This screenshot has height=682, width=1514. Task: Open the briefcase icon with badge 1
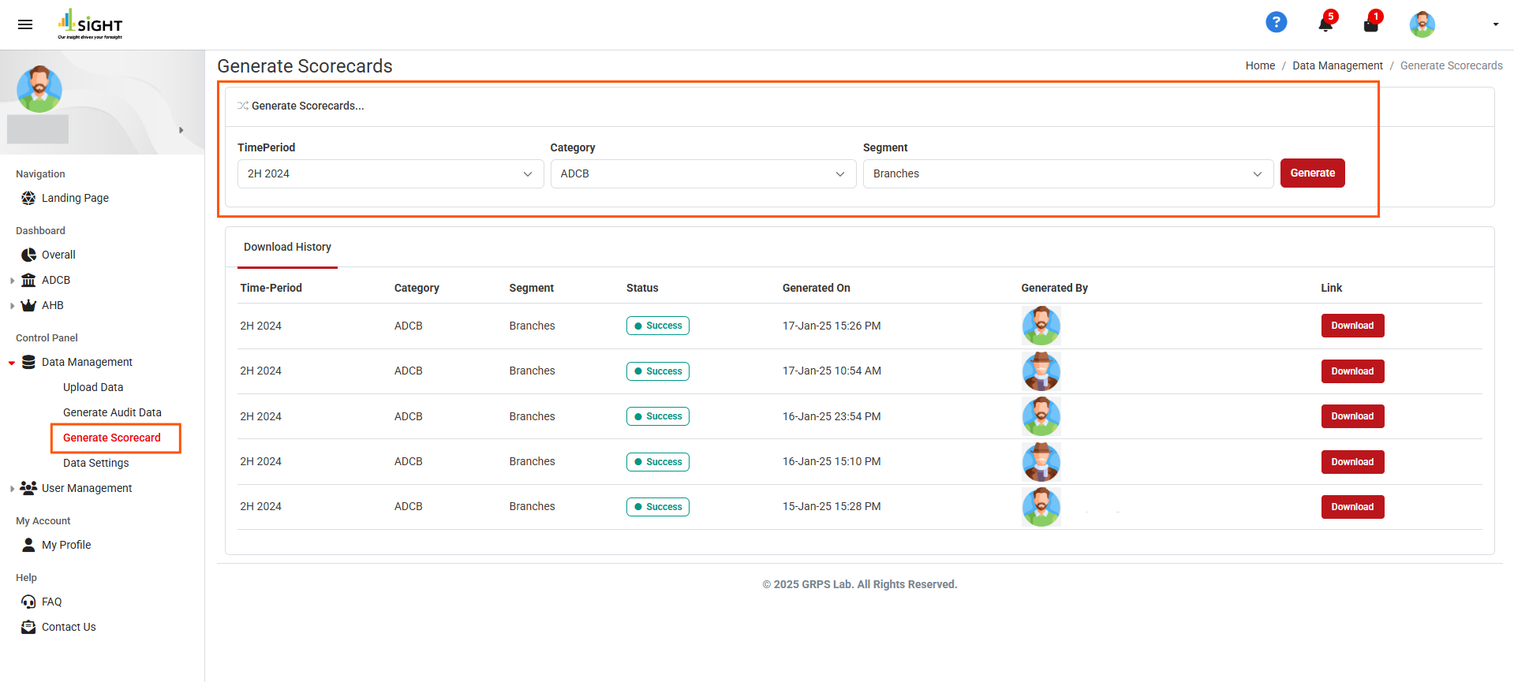1371,25
